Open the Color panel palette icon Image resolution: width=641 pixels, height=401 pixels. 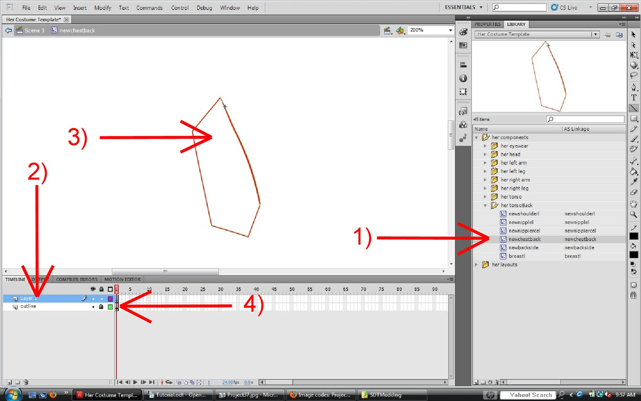click(463, 32)
